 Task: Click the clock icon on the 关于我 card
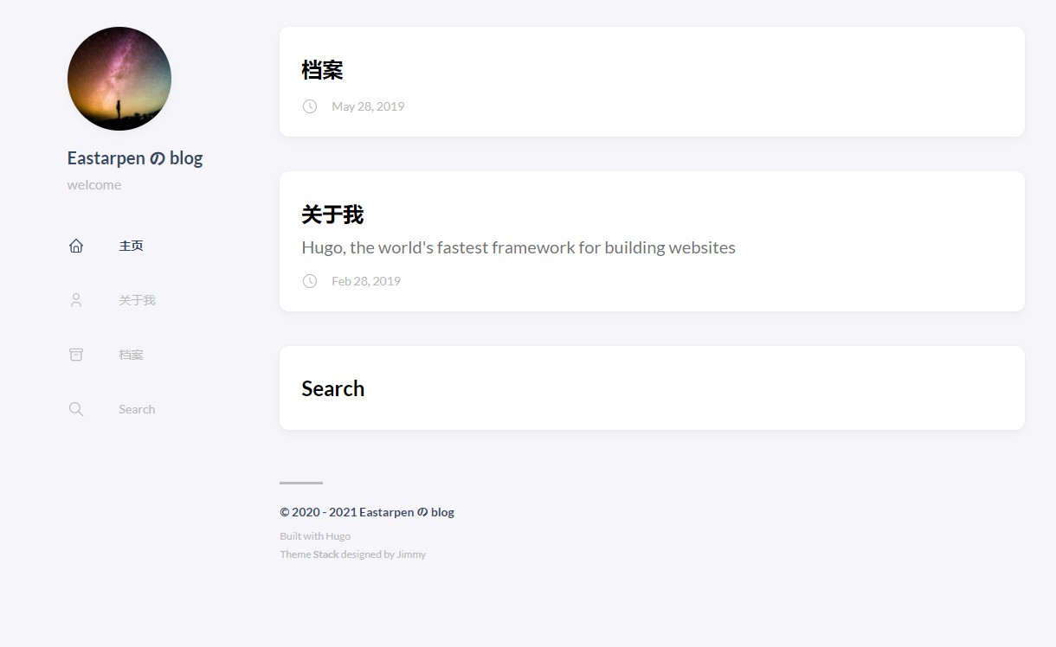click(310, 280)
